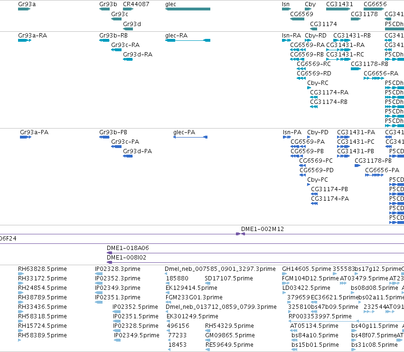404x352 pixels.
Task: Select EST GM09865.5prime
Action: (x=230, y=335)
